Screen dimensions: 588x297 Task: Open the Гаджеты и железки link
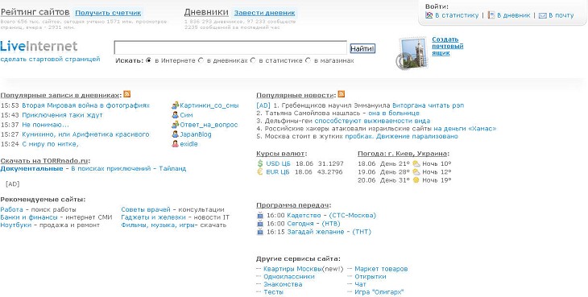(x=153, y=217)
